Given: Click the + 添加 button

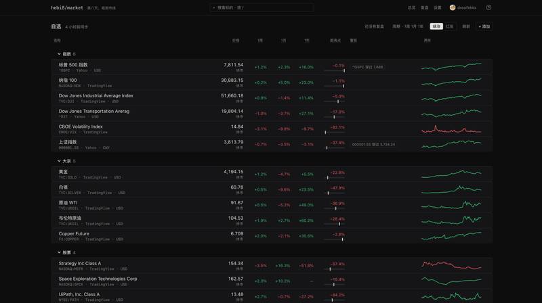Looking at the screenshot, I should pyautogui.click(x=484, y=26).
